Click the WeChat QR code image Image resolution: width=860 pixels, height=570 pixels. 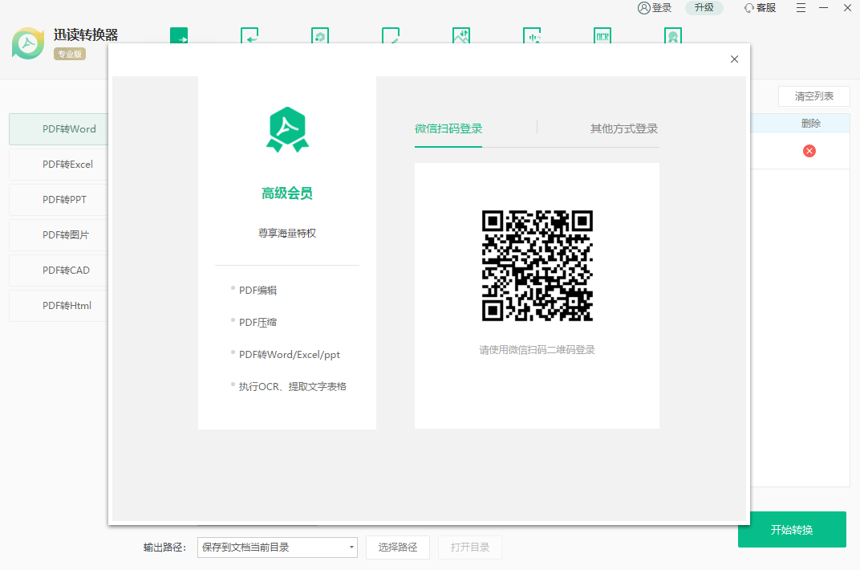coord(537,266)
